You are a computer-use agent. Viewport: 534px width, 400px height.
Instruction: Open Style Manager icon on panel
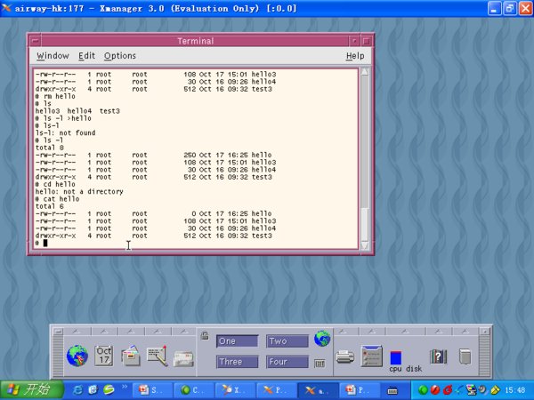click(371, 356)
